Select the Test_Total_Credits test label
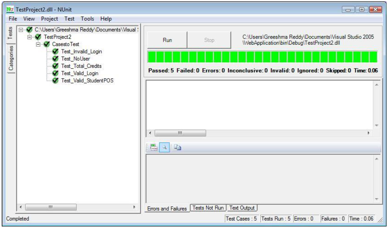The width and height of the screenshot is (388, 230). (81, 66)
